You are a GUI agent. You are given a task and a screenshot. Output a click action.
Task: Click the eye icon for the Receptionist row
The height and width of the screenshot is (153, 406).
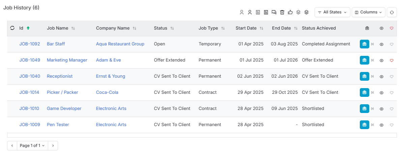point(381,77)
